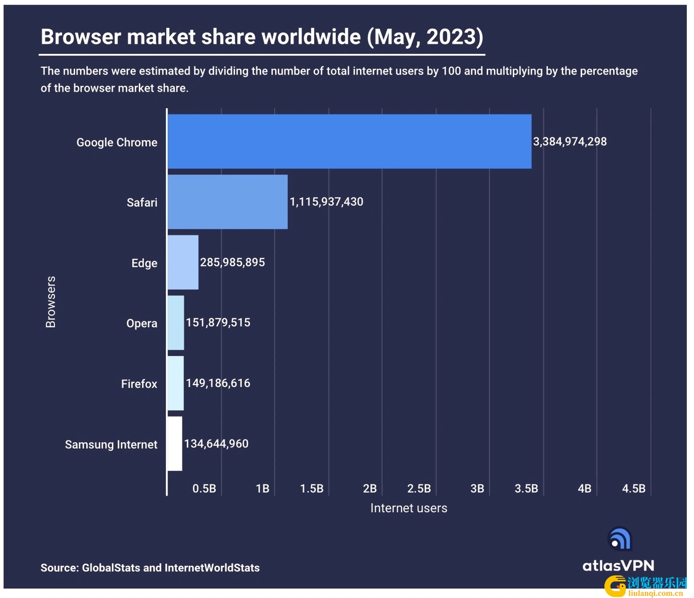Image resolution: width=694 pixels, height=598 pixels.
Task: Click the 'Internet users' axis title
Action: point(409,508)
